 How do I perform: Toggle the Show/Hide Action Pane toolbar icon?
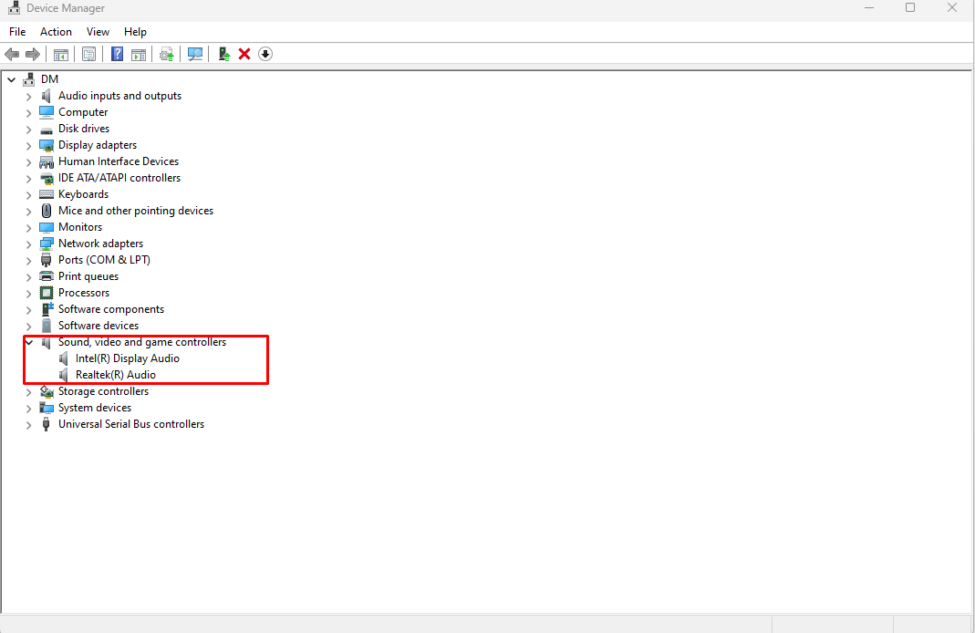139,54
